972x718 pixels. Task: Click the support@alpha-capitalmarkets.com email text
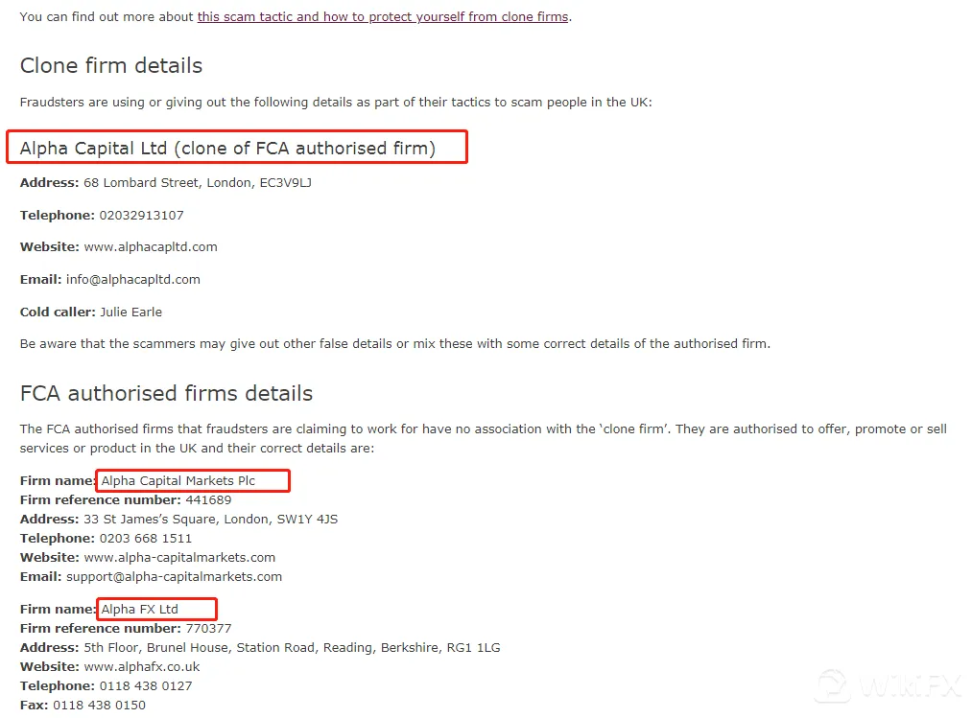175,577
